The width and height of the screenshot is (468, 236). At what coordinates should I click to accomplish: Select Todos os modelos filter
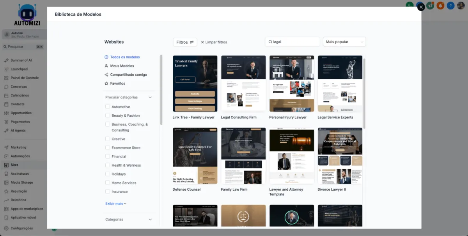click(x=125, y=57)
